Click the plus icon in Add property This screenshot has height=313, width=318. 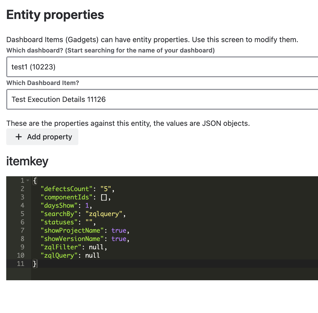click(x=18, y=136)
